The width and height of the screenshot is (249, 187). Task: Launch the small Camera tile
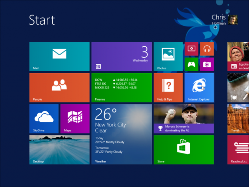point(207,64)
